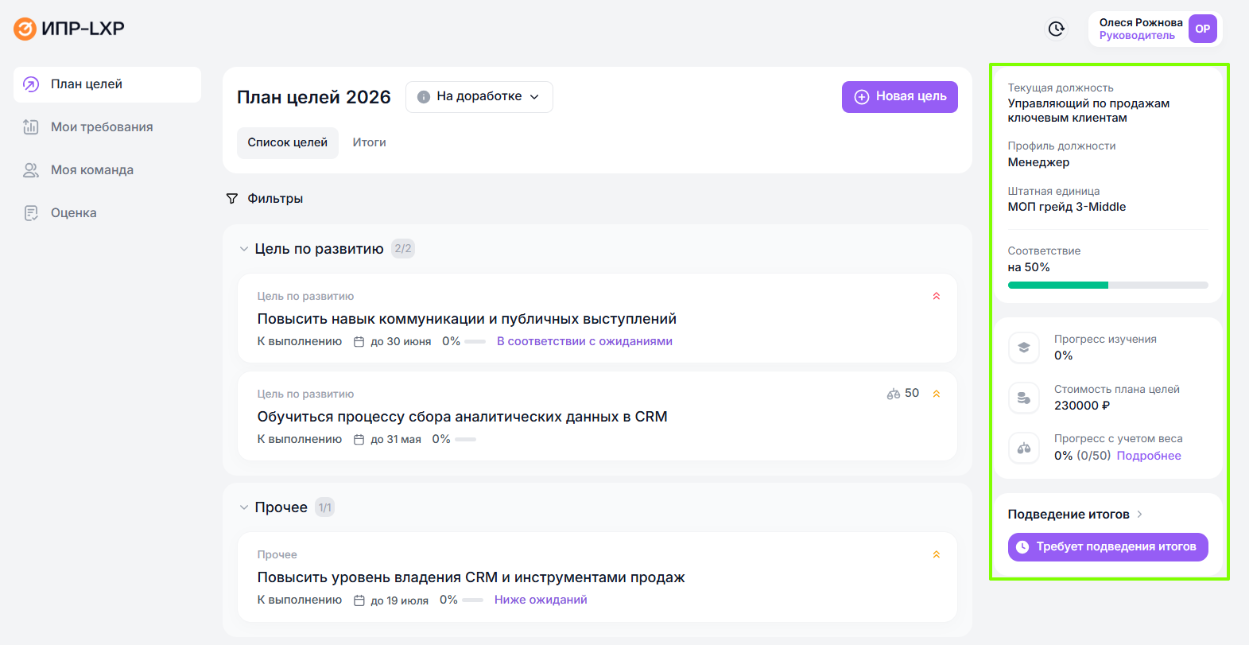This screenshot has width=1249, height=645.
Task: Go to Мои требования in the sidebar
Action: point(102,127)
